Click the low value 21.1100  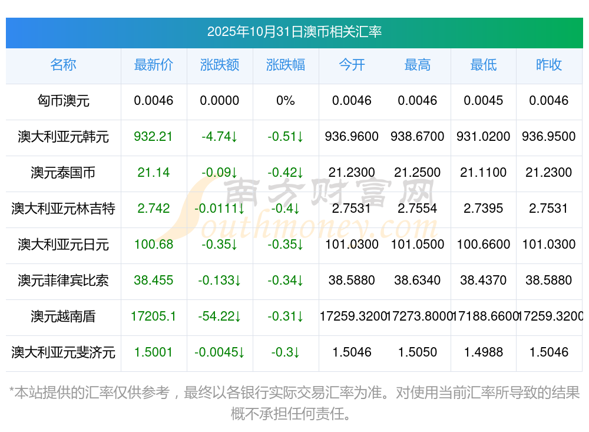(x=484, y=173)
